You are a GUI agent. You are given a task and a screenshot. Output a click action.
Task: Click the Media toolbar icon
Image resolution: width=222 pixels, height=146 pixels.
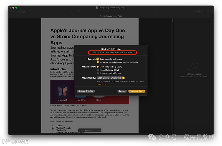point(108,11)
